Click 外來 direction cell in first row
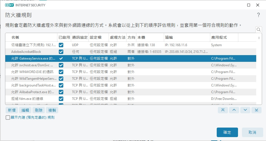The width and height of the screenshot is (266, 141). tap(131, 45)
